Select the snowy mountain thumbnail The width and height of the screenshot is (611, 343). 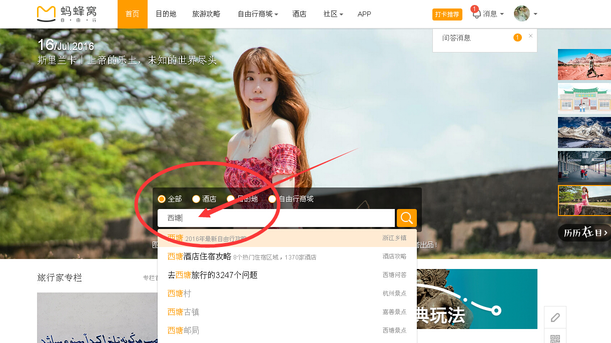click(x=584, y=132)
